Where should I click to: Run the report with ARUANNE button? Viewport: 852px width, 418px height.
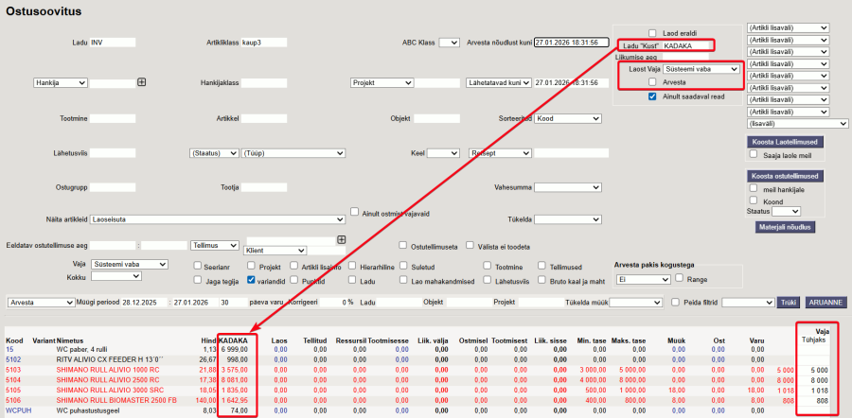[x=825, y=303]
